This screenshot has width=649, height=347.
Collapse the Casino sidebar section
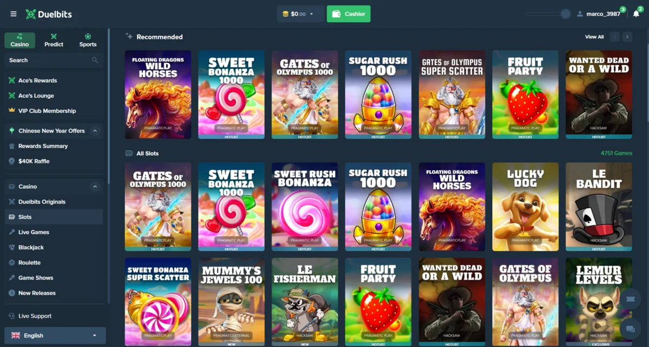click(95, 187)
